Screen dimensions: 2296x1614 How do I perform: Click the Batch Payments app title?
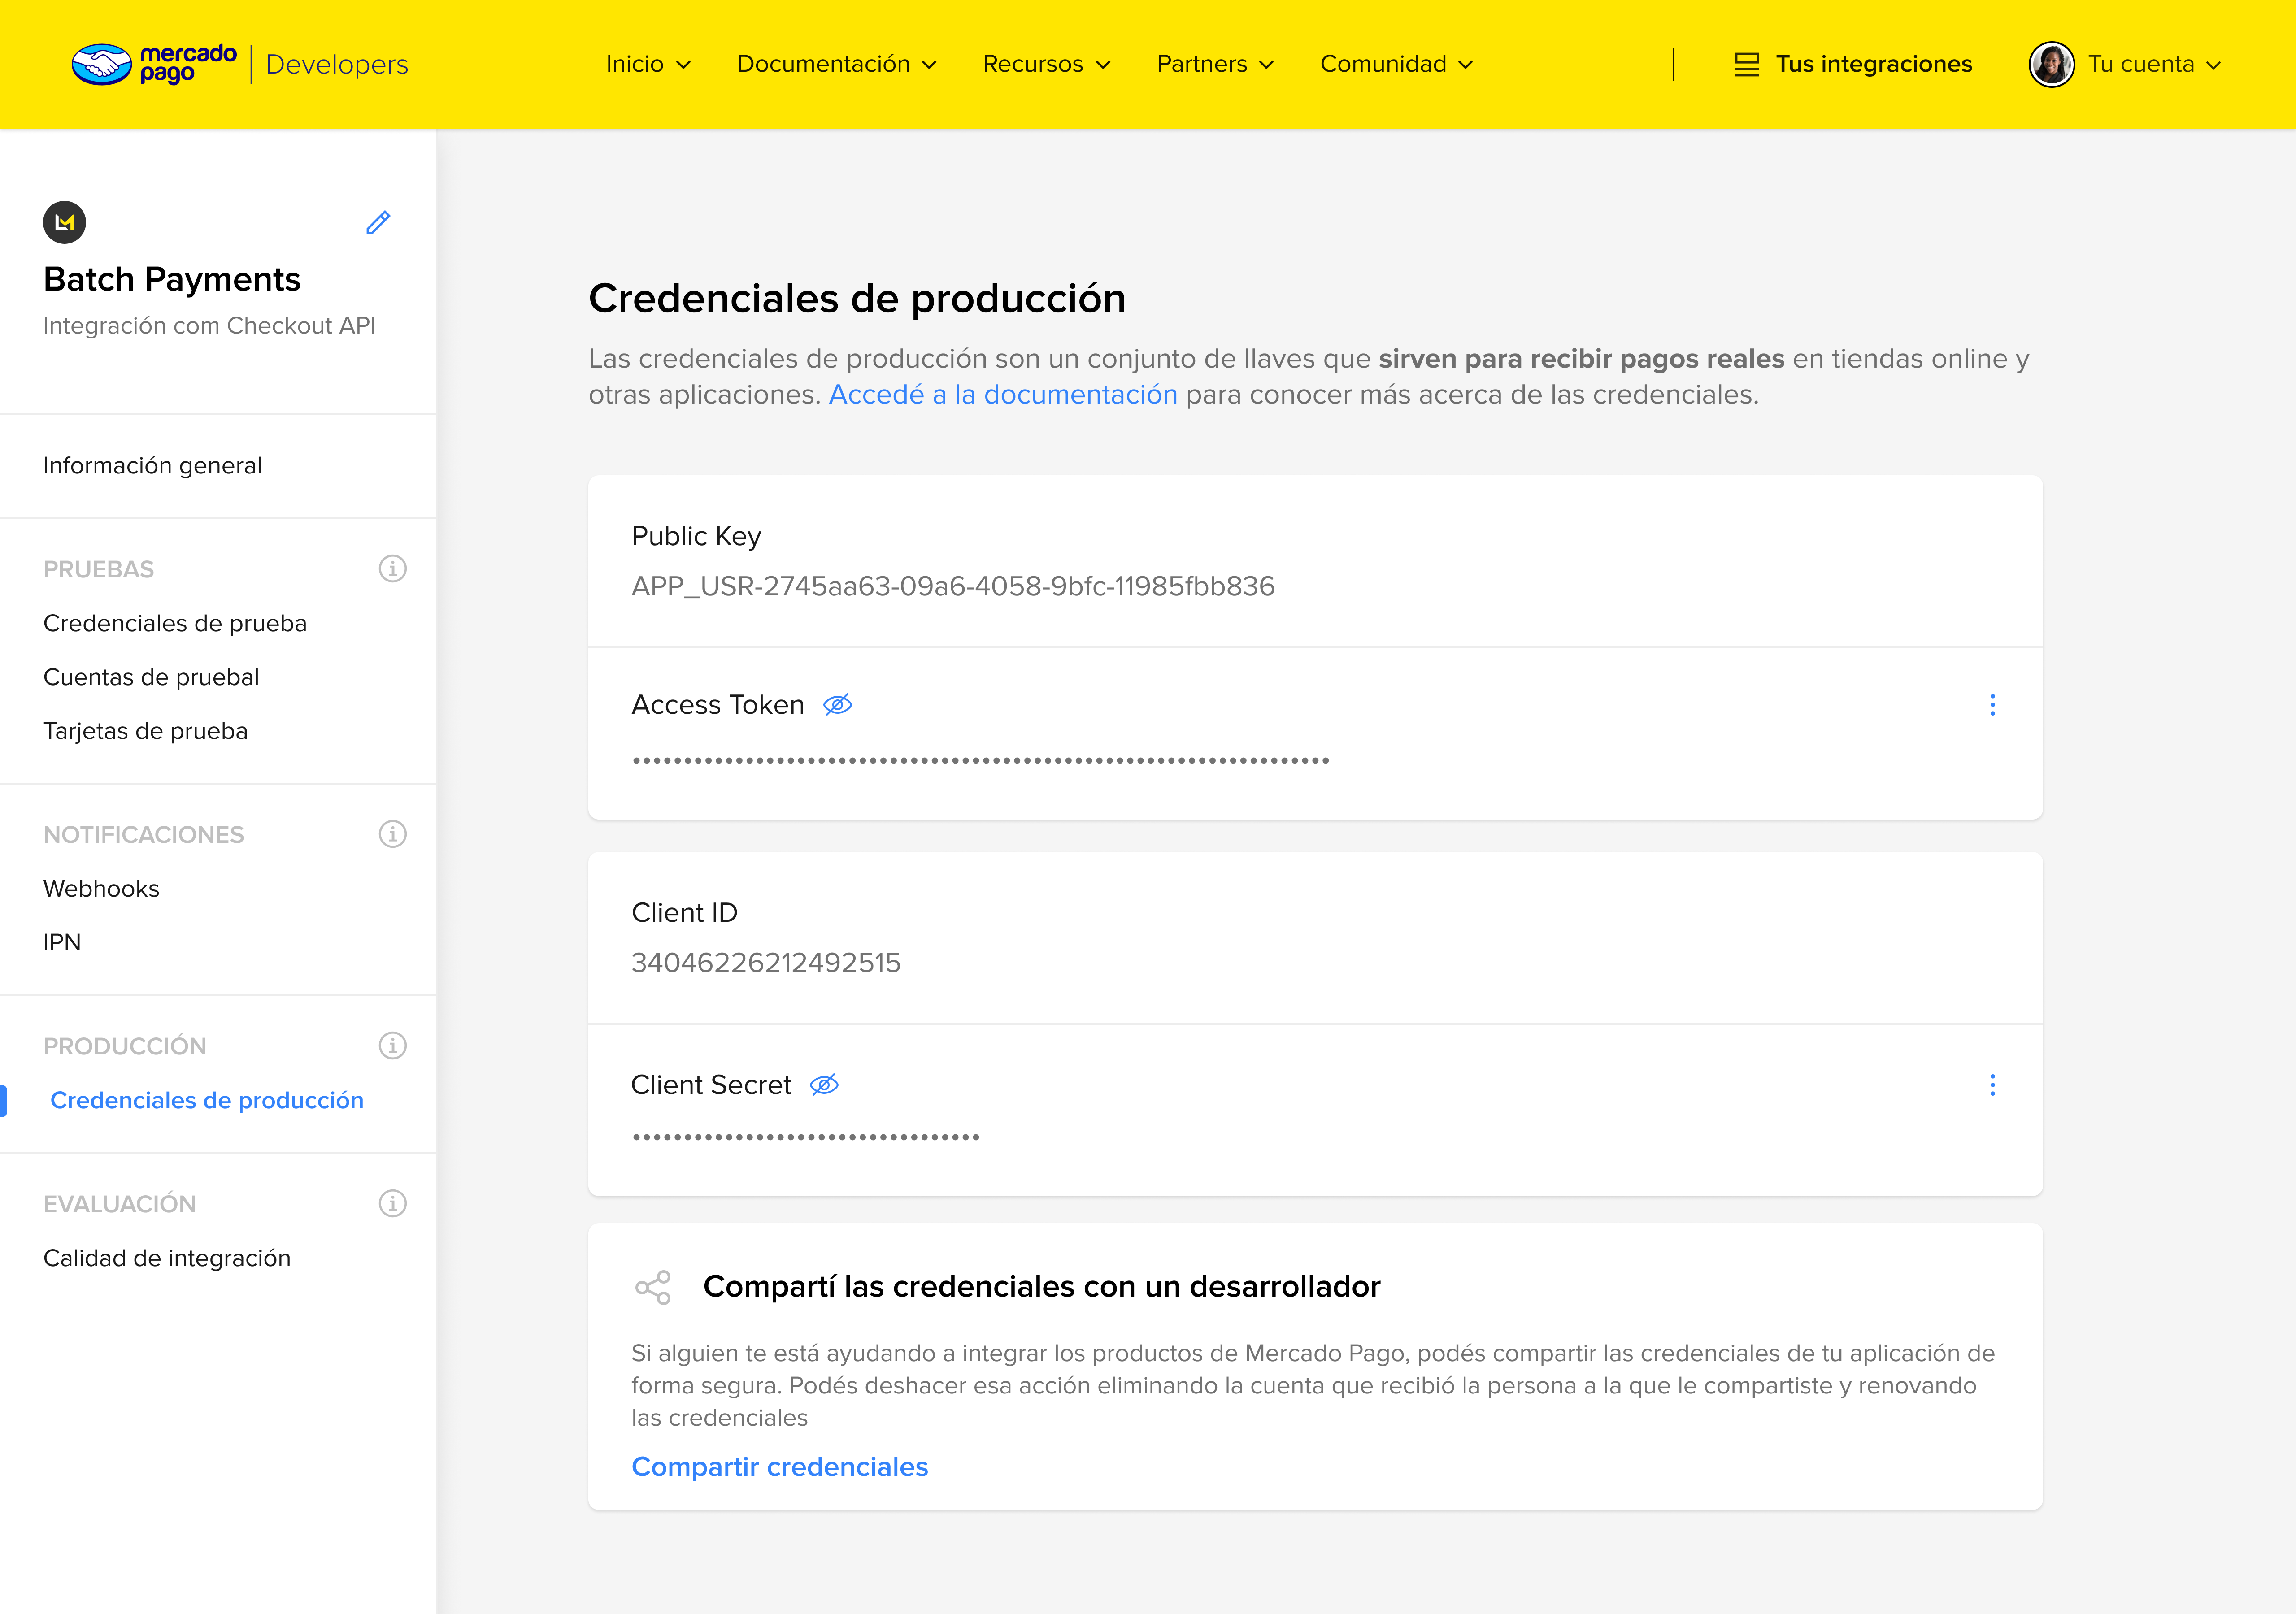[x=172, y=280]
